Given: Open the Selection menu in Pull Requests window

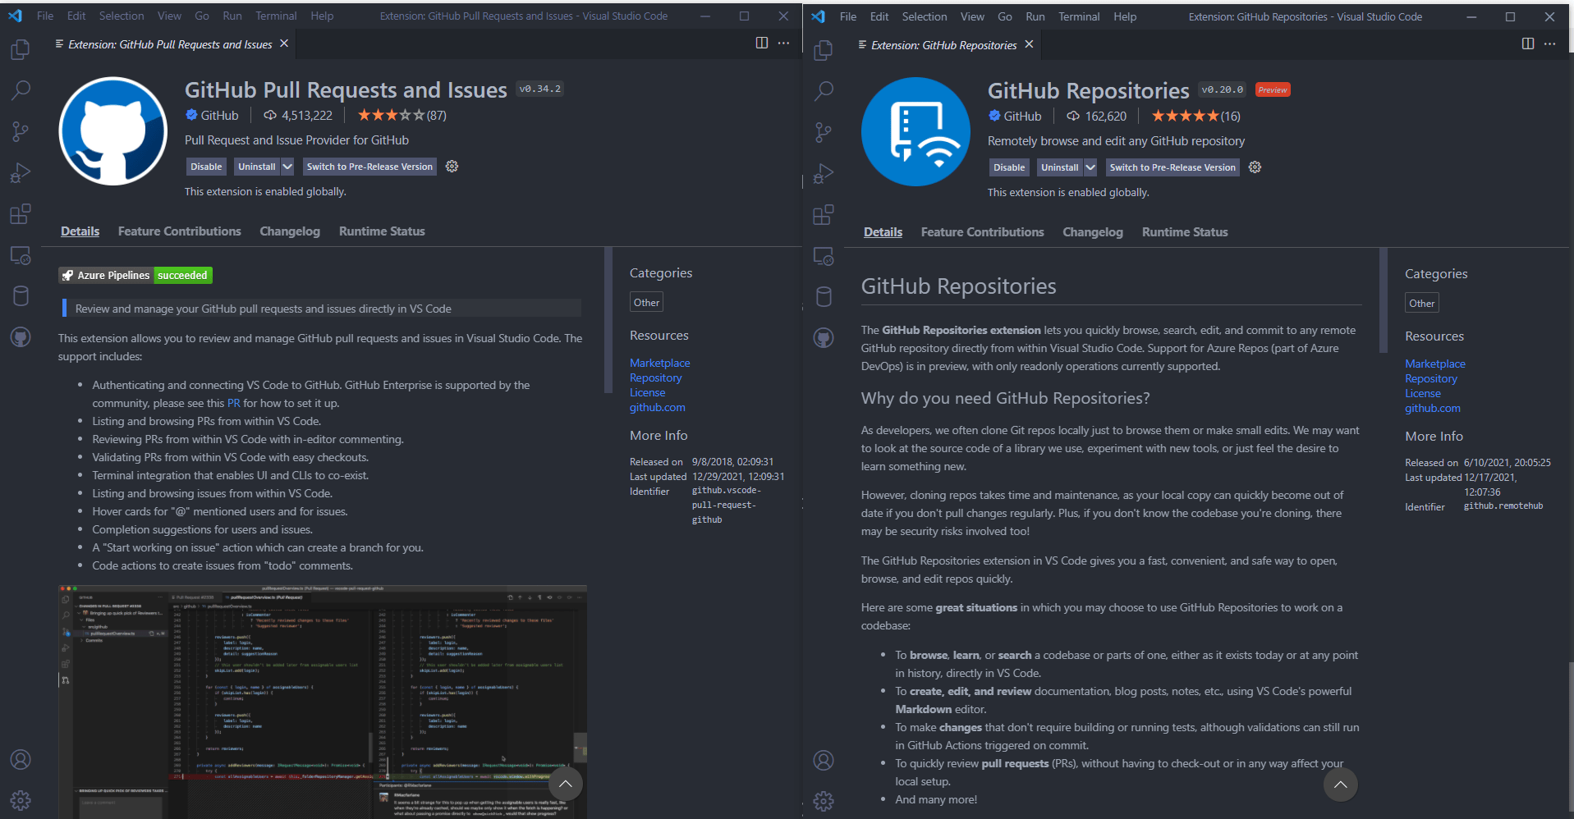Looking at the screenshot, I should pos(122,16).
